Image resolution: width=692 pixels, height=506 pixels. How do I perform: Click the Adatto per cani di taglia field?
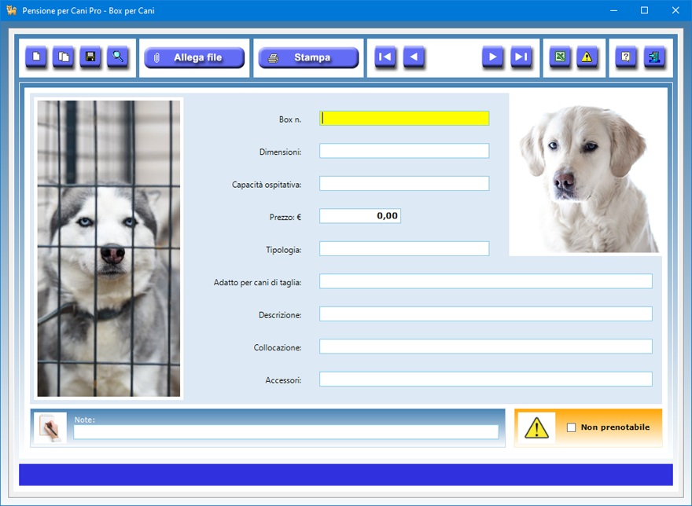[x=486, y=281]
